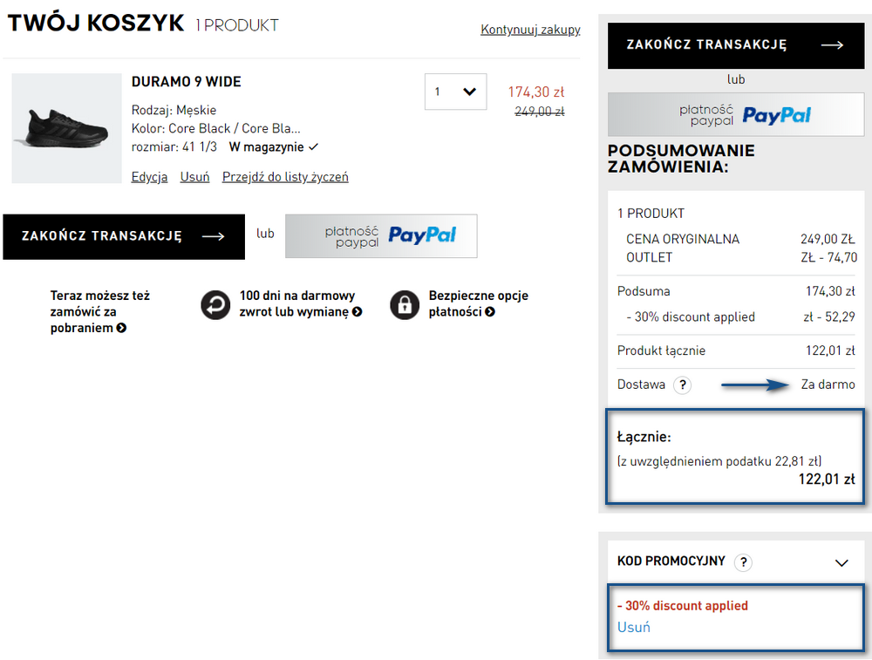Remove the 30% discount code via Usuń
Viewport: 872px width, 660px height.
point(633,627)
